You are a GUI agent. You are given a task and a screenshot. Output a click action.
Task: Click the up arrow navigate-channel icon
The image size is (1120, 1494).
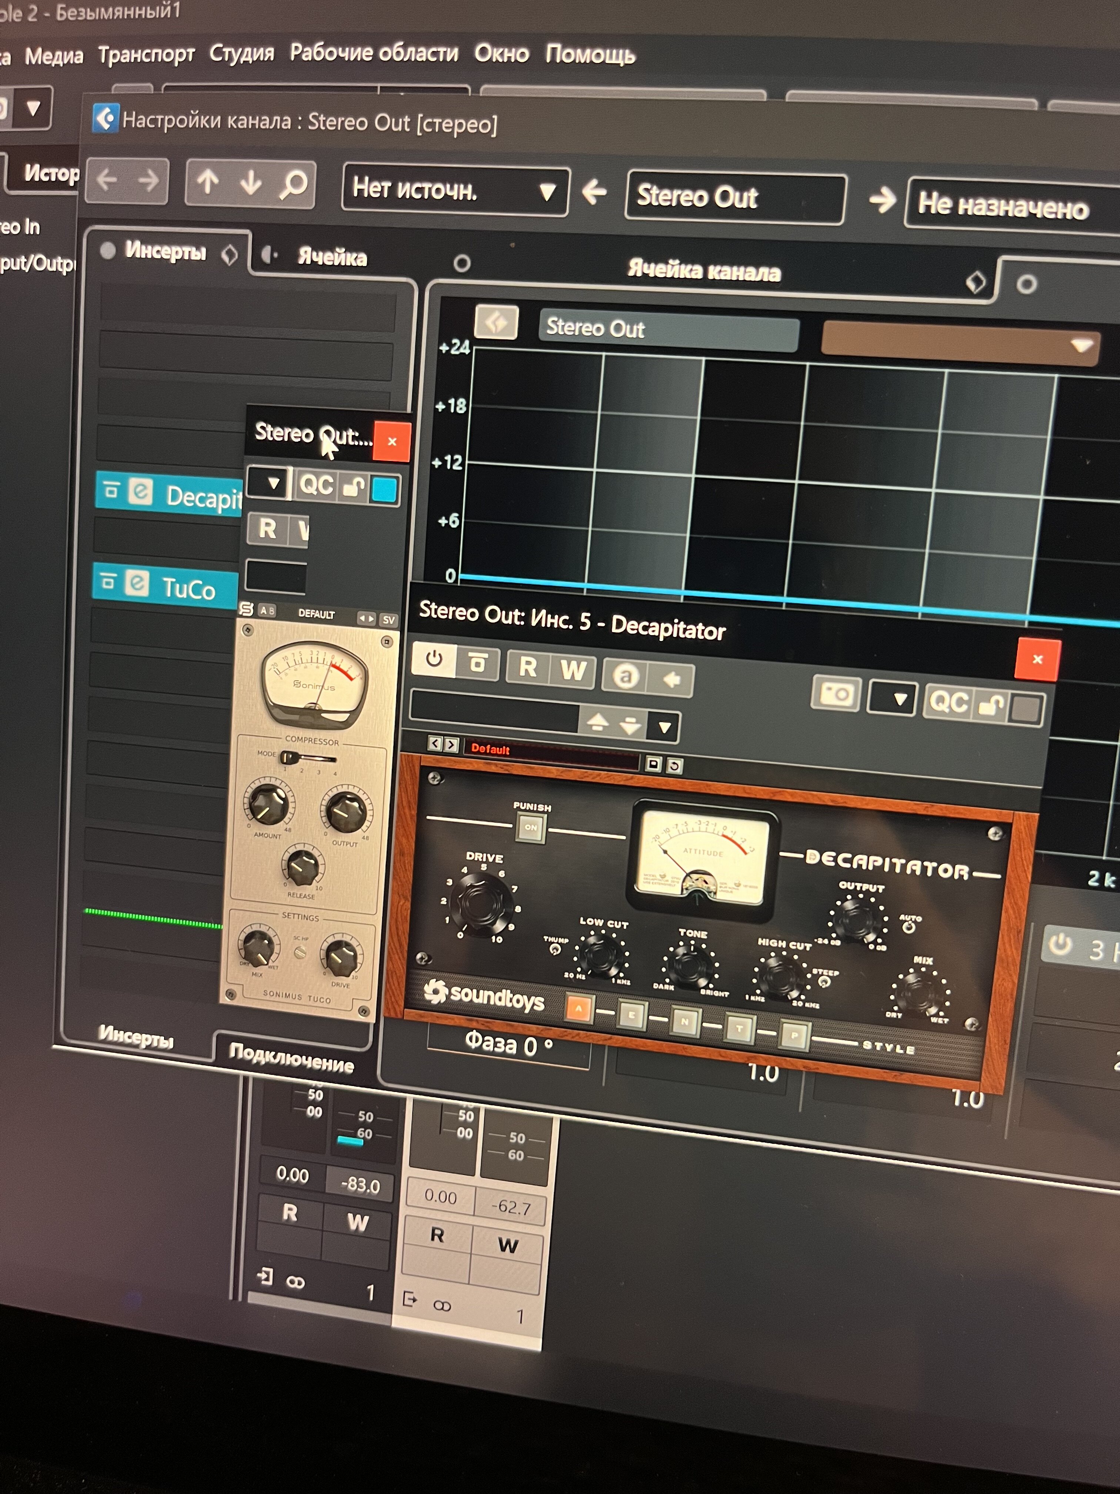[x=207, y=181]
